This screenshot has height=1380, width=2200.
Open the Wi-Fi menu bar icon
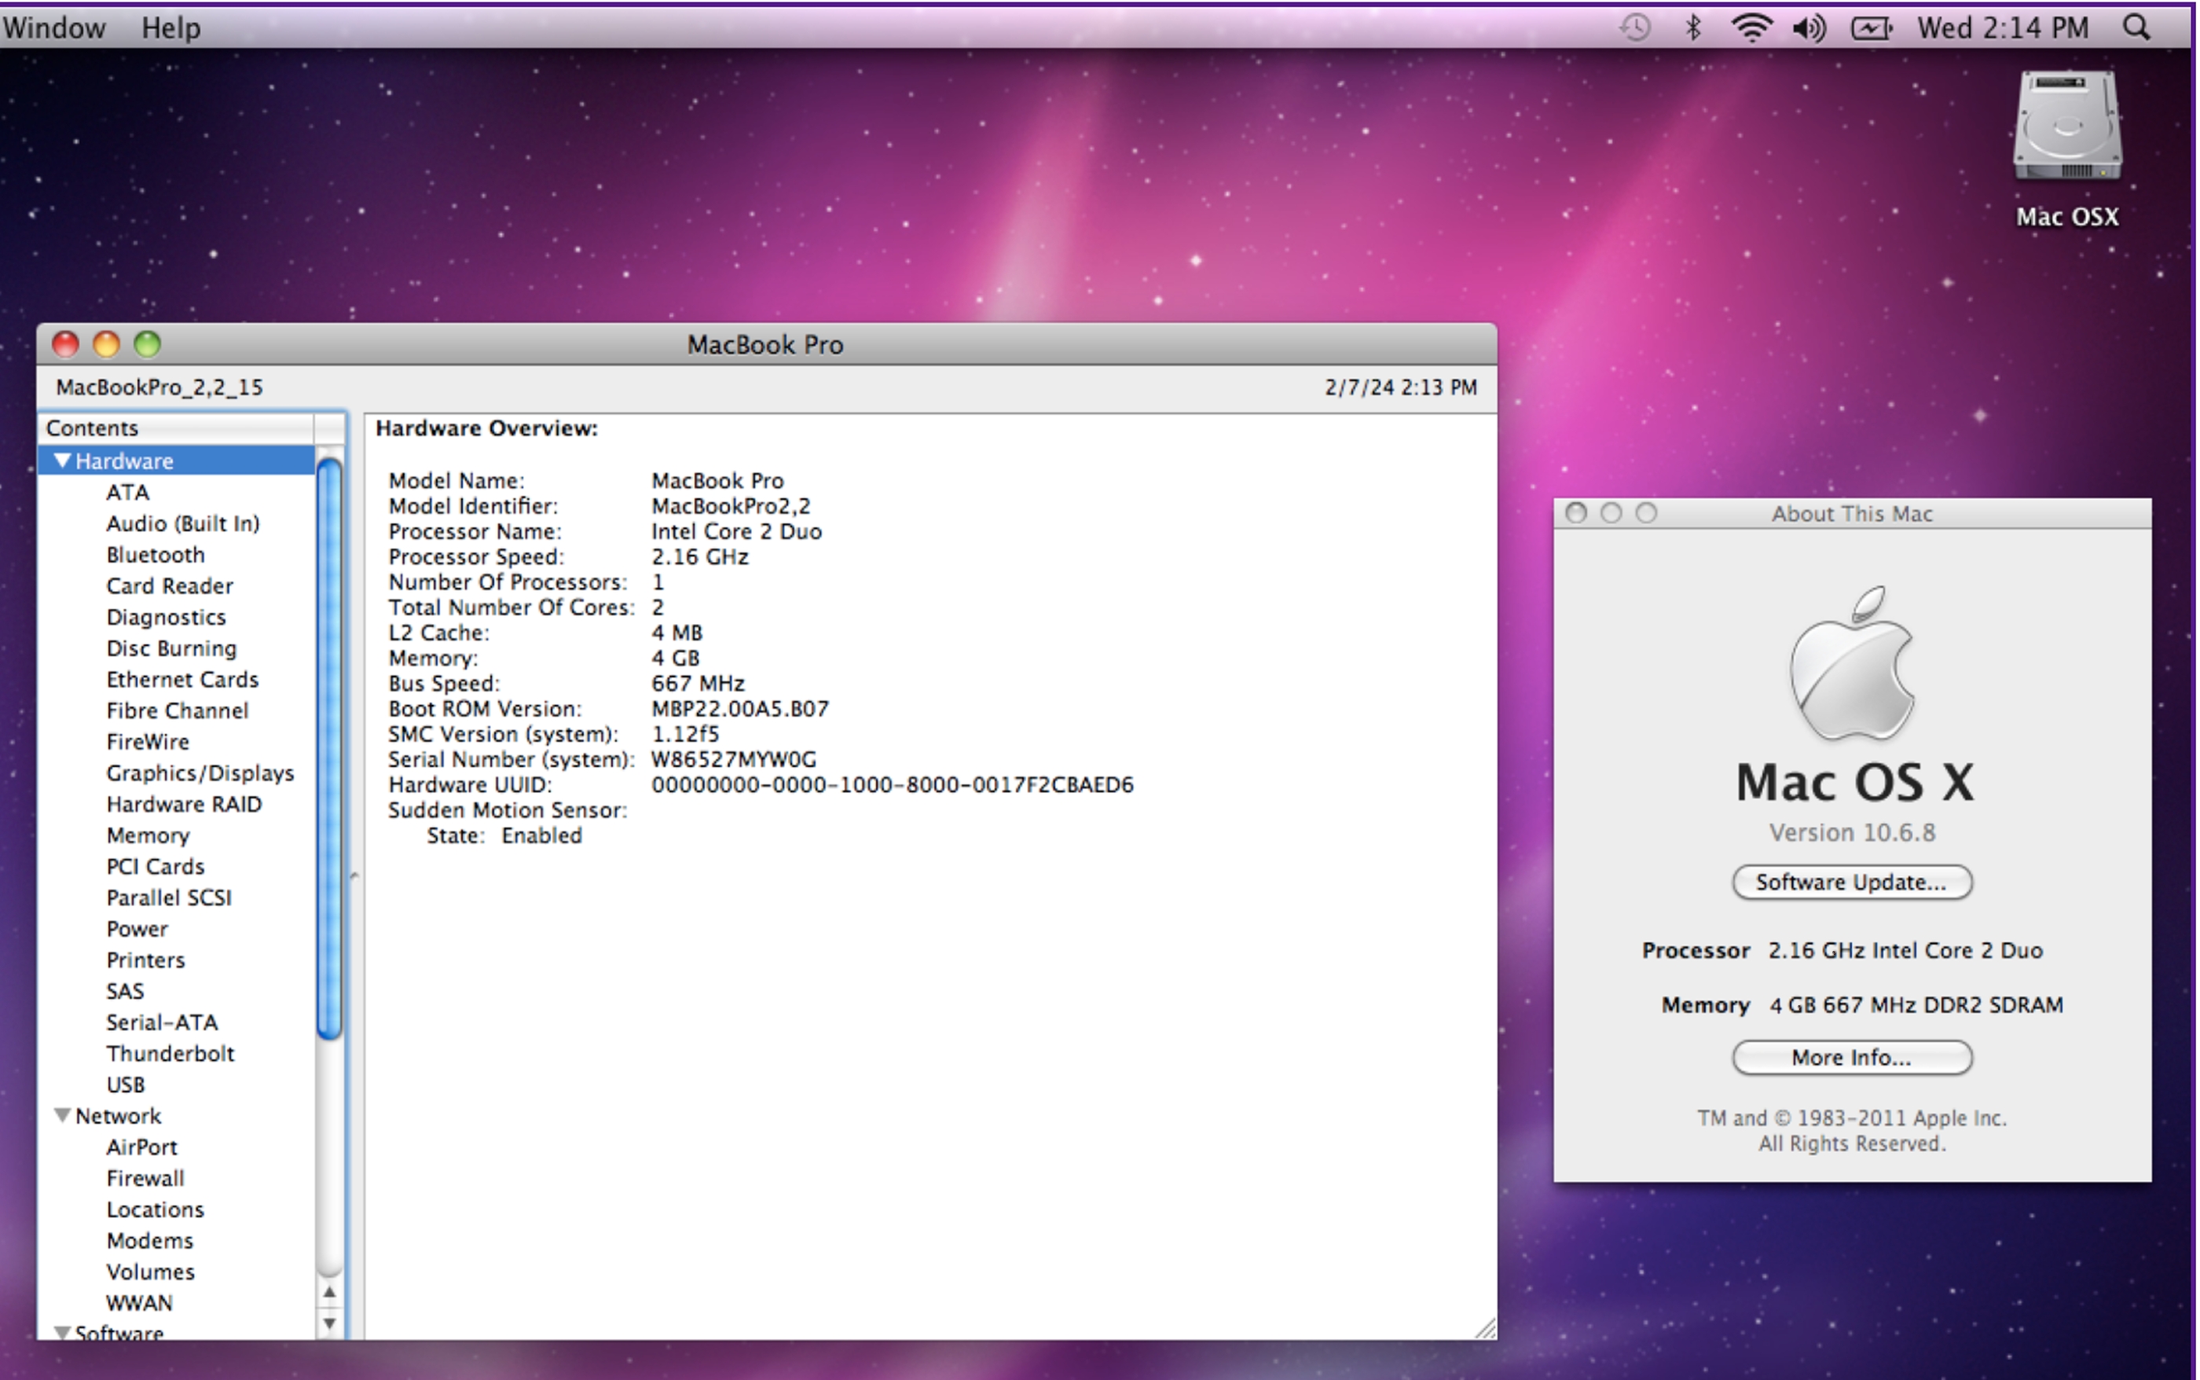click(1751, 28)
